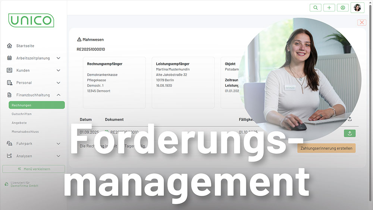Click the Finanzbuchhaltung document icon
Screen dimensions: 373x210
9,95
